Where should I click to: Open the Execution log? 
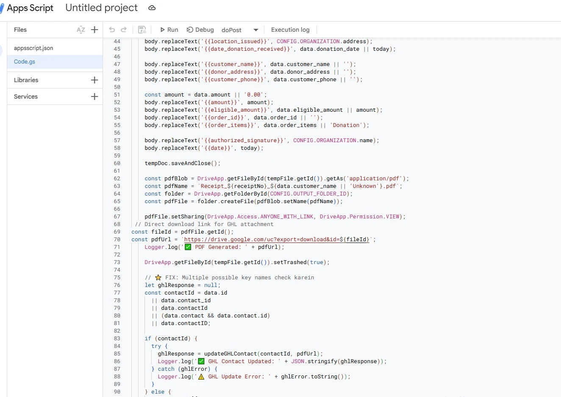click(290, 30)
